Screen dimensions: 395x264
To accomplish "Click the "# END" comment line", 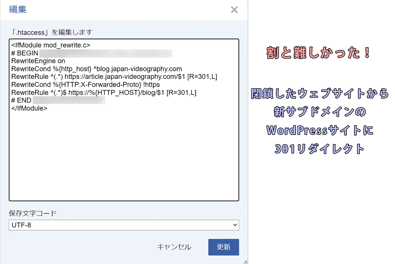I will point(58,100).
